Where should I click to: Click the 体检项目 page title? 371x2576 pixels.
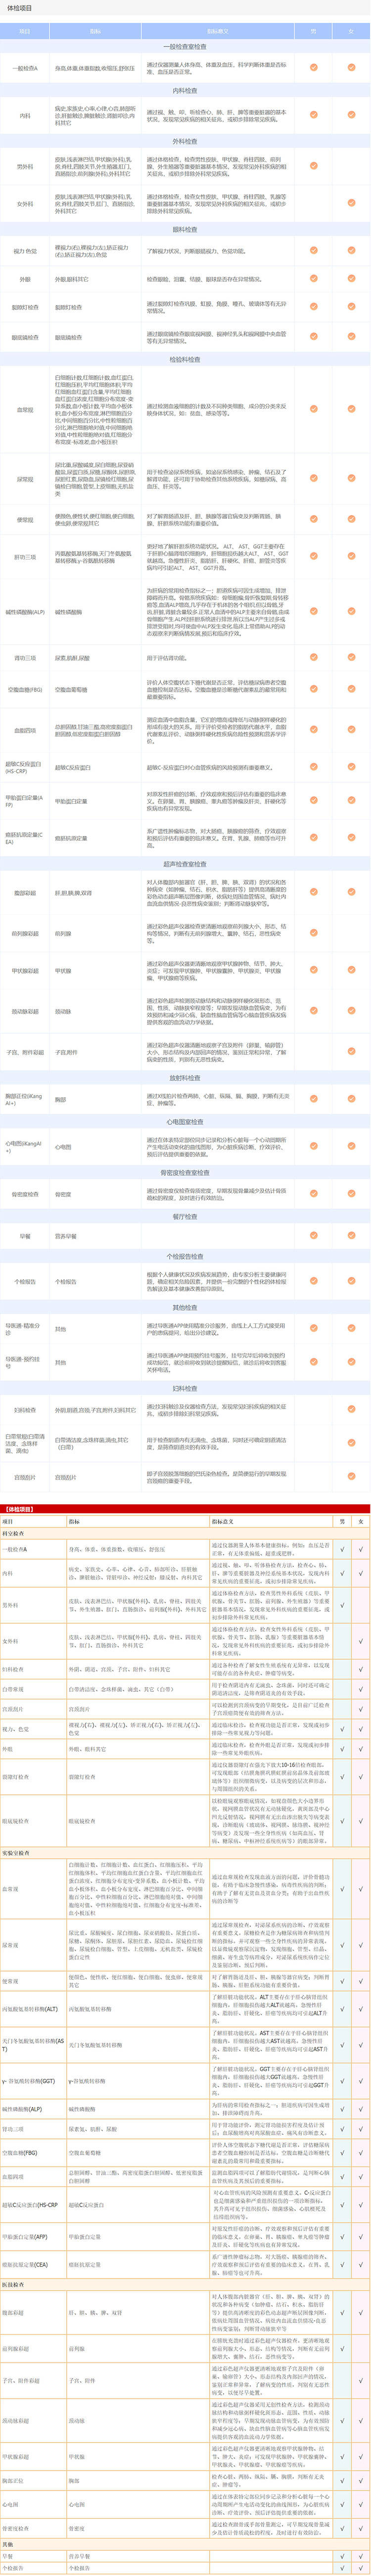20,8
